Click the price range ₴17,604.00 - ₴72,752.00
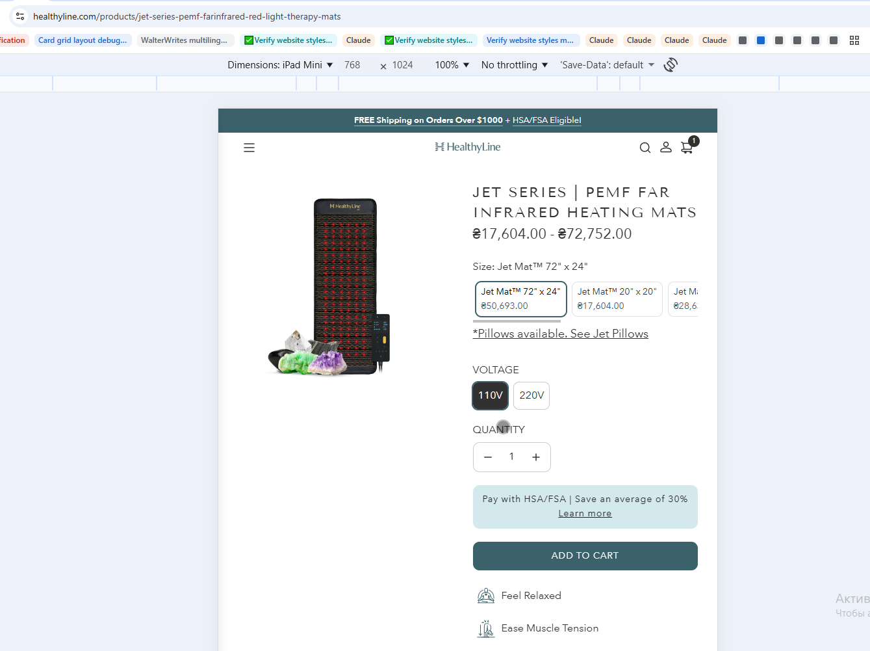The image size is (870, 651). (x=552, y=234)
